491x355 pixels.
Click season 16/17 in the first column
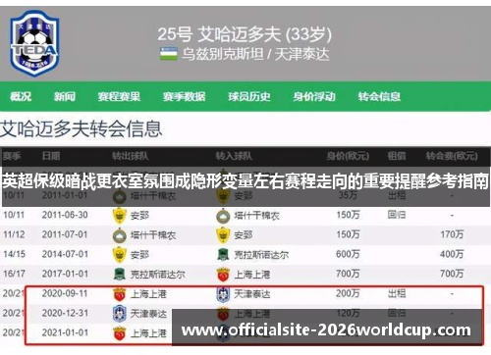14,274
